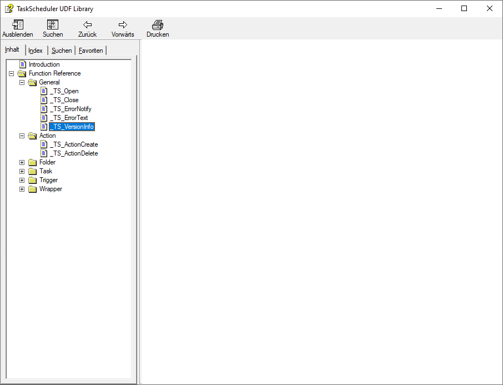Go forward with the Vorwärts arrow
The image size is (503, 385).
(123, 25)
